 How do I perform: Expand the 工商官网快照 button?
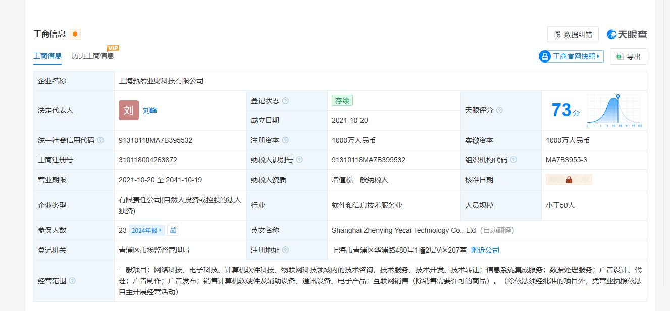tap(571, 56)
